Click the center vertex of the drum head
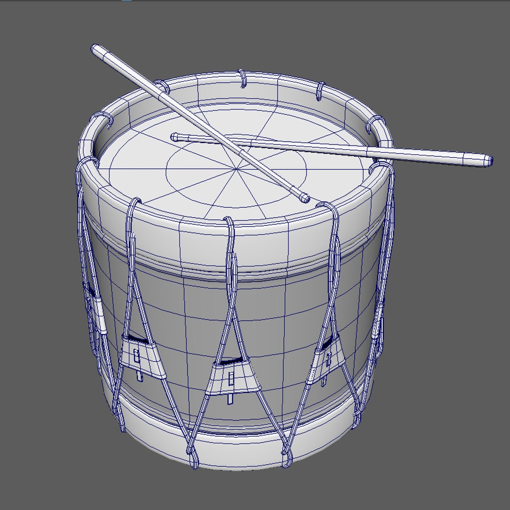The width and height of the screenshot is (510, 510). 237,169
